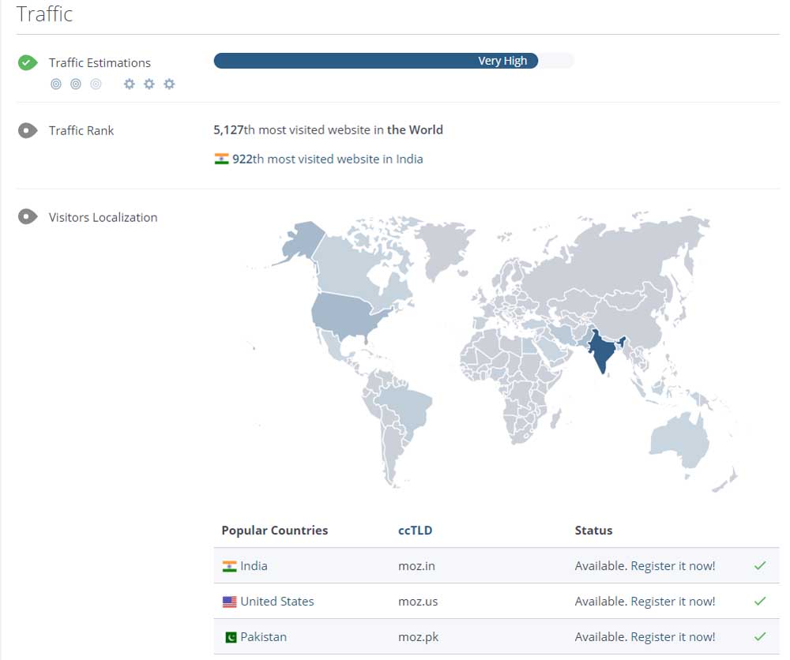
Task: Click the last gear icon under Traffic Estimations
Action: (169, 84)
